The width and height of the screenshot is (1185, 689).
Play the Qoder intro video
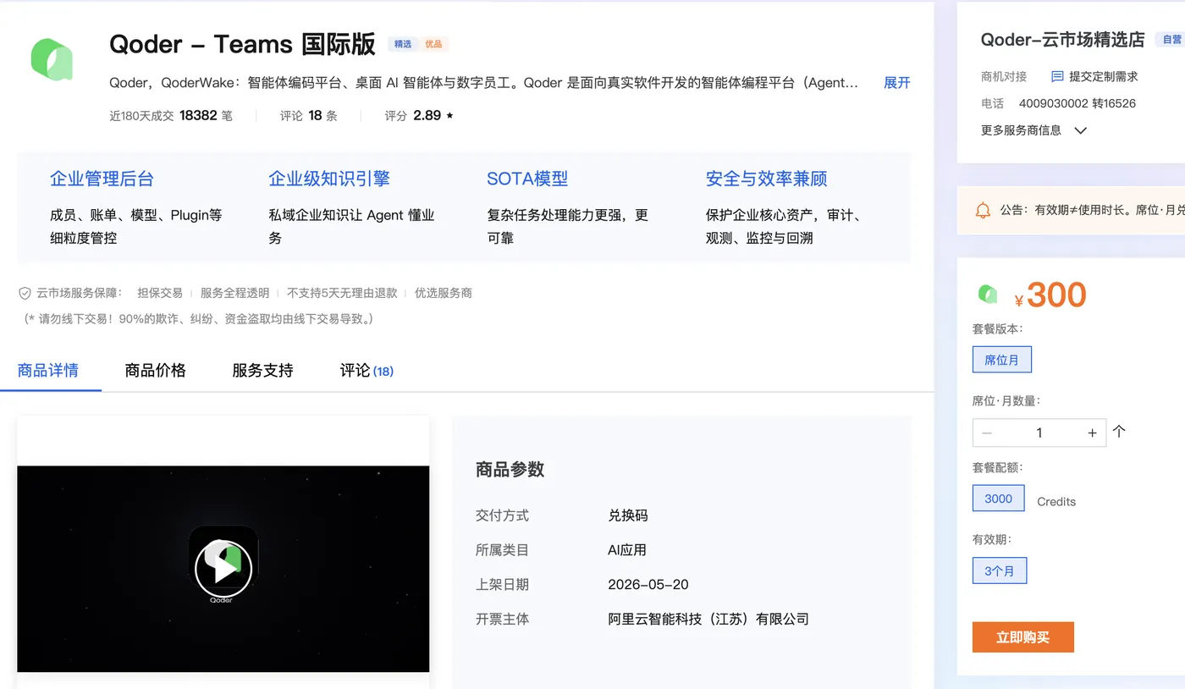pos(223,569)
